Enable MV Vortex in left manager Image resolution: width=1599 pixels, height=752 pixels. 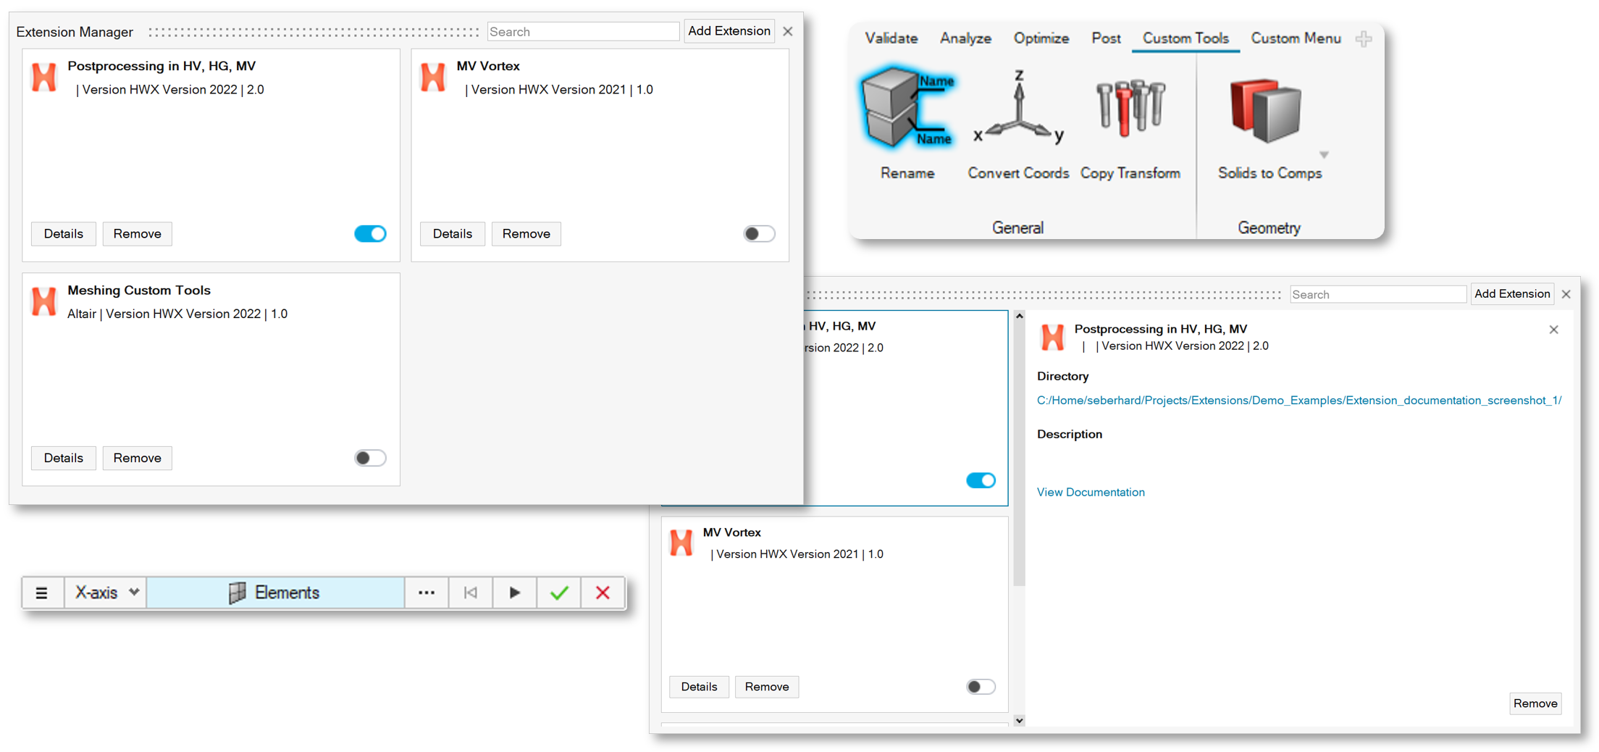(759, 233)
